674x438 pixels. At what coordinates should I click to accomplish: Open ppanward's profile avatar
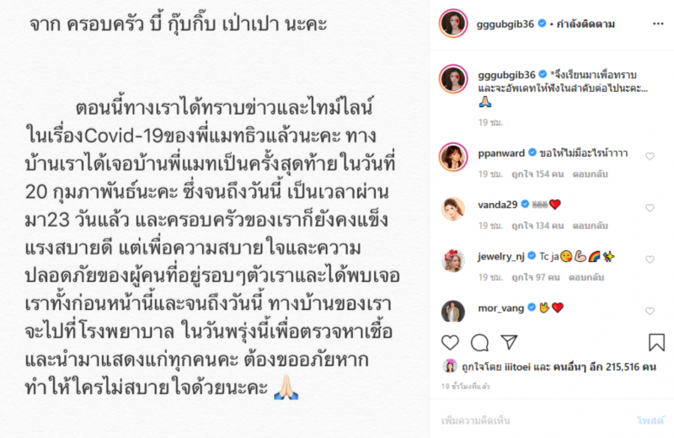[453, 157]
